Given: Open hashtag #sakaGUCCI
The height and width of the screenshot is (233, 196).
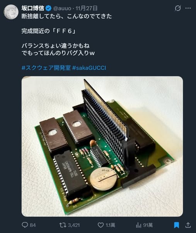Looking at the screenshot, I should pos(89,68).
